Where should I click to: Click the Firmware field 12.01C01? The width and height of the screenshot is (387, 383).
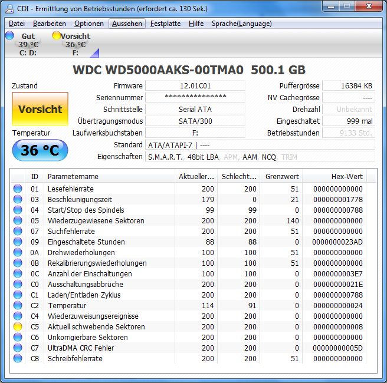pos(195,86)
